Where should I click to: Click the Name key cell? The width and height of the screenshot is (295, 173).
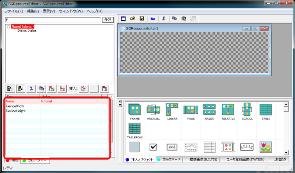click(x=23, y=101)
